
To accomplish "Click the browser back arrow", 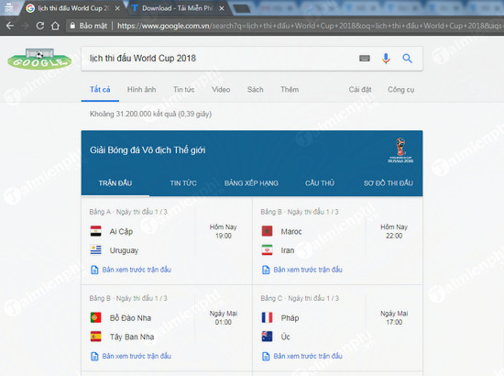I will click(10, 26).
